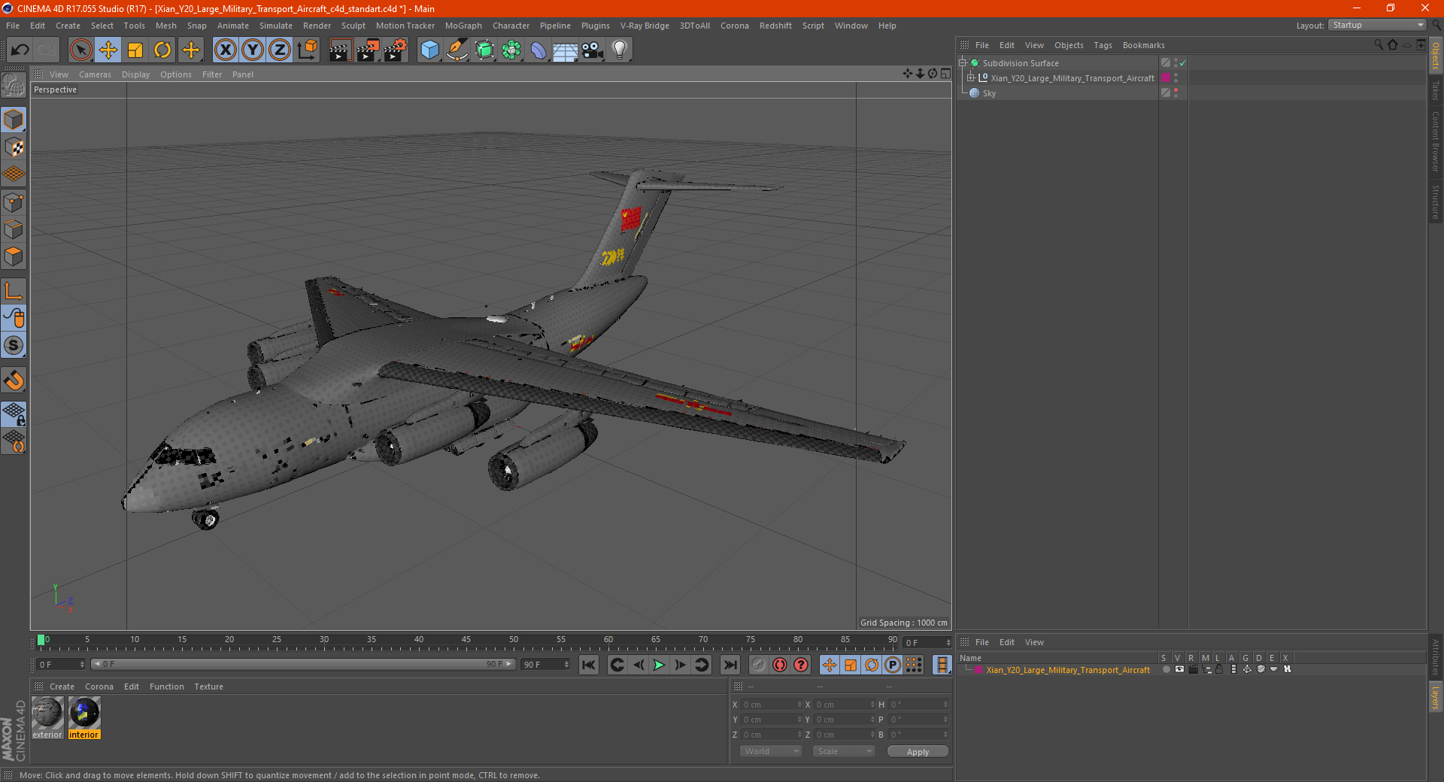Click the timeline range slider bar

point(303,664)
